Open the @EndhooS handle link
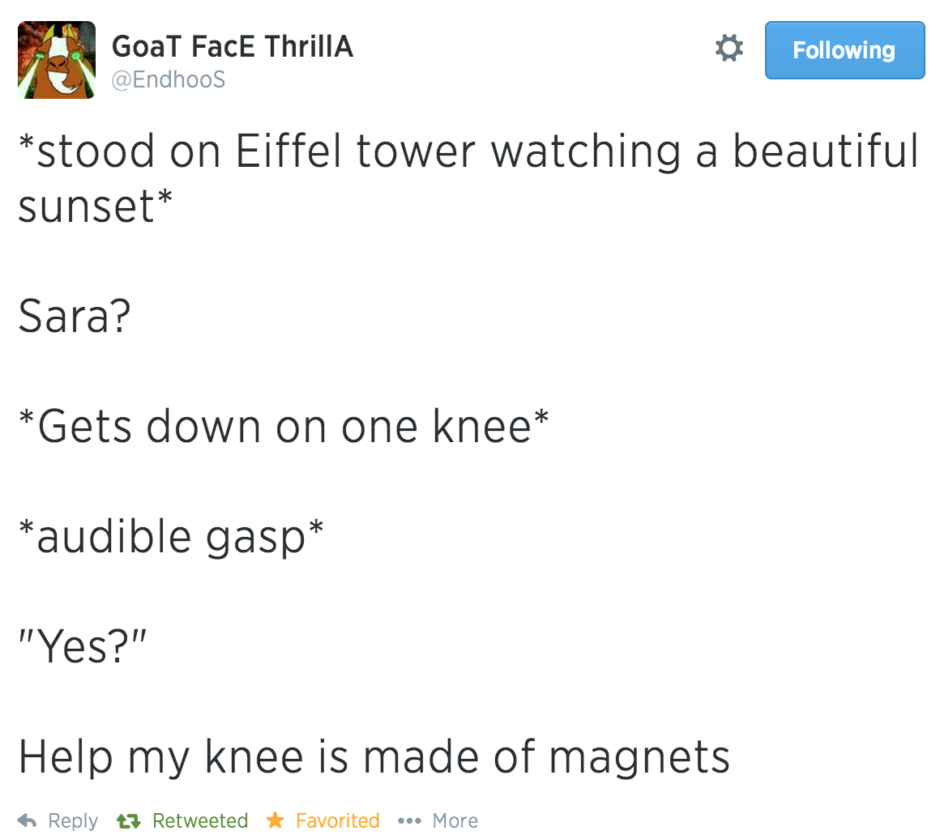Viewport: 940px width, 839px height. point(169,79)
